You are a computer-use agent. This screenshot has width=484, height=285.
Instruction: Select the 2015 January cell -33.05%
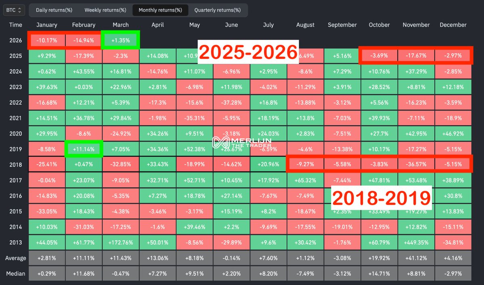(47, 212)
